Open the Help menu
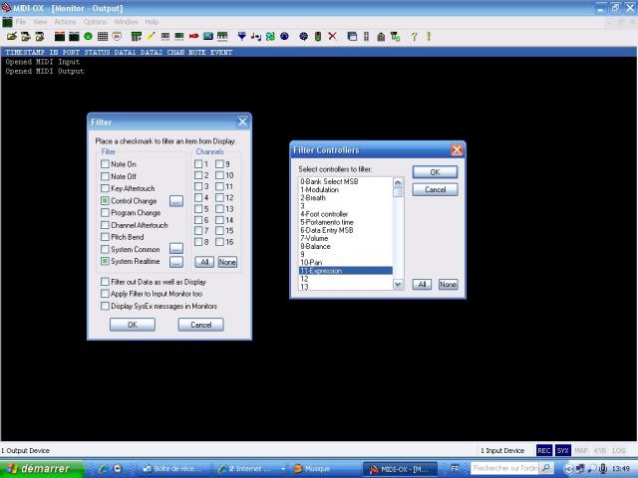This screenshot has width=638, height=478. 152,22
